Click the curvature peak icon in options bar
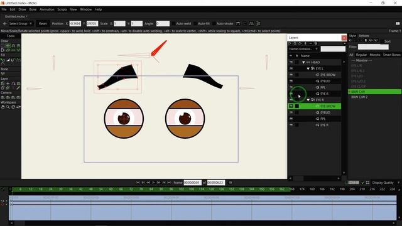402x226 pixels. pyautogui.click(x=238, y=24)
